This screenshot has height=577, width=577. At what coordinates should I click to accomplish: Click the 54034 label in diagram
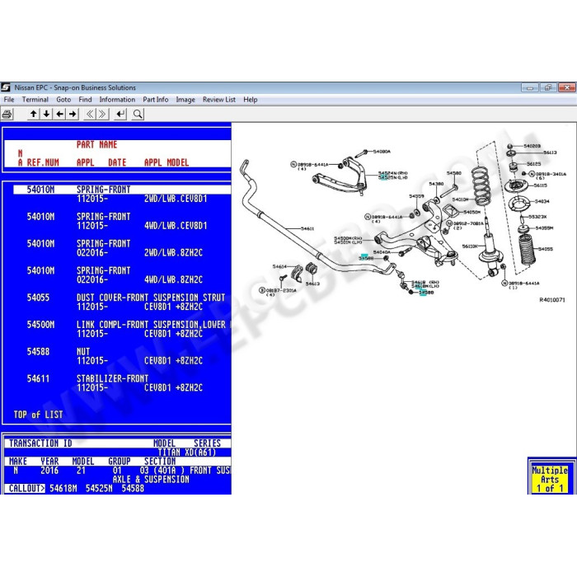(x=542, y=201)
